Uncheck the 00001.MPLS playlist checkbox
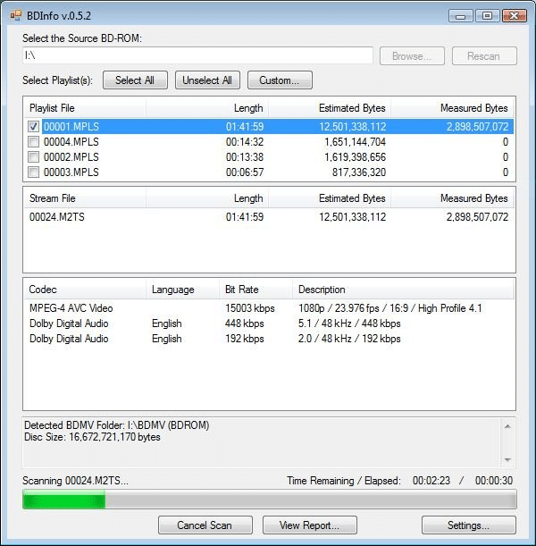Screen dimensions: 536x546 [33, 126]
